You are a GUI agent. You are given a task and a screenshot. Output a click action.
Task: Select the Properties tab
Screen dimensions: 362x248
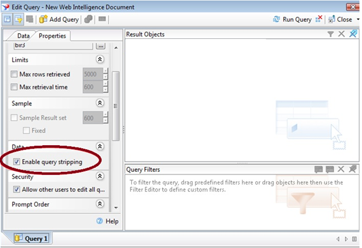pos(52,36)
